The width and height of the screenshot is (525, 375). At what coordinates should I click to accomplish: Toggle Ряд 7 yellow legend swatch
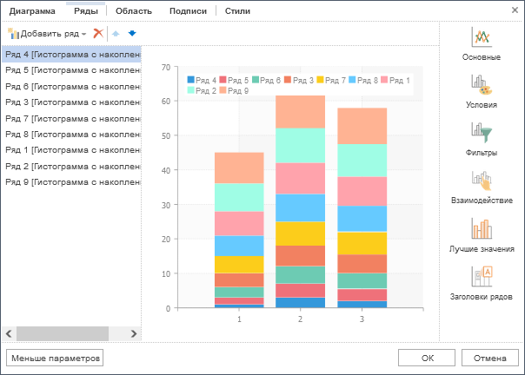coord(320,80)
